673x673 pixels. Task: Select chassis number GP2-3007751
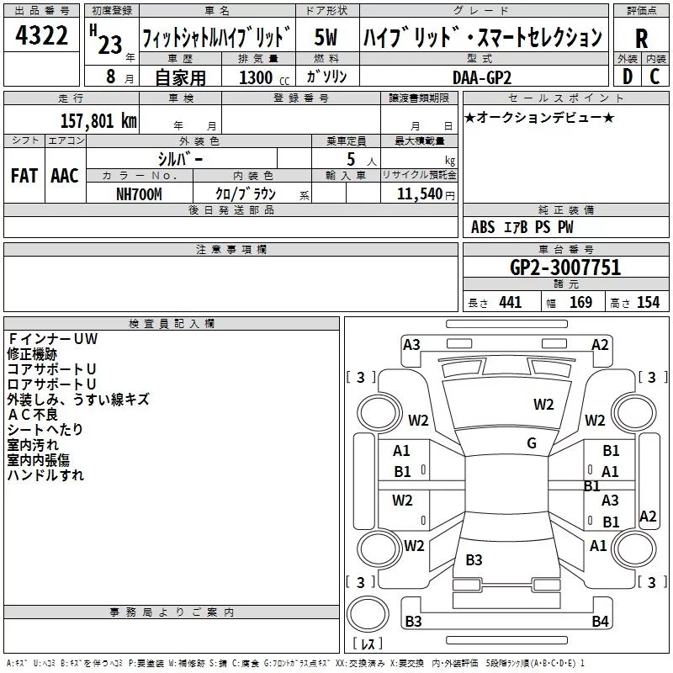point(565,268)
